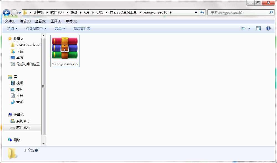Click the film icon beside 视频
The height and width of the screenshot is (163, 277).
[x=13, y=83]
